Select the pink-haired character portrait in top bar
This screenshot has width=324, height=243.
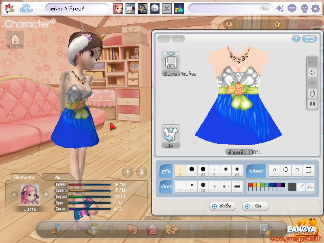tap(118, 9)
